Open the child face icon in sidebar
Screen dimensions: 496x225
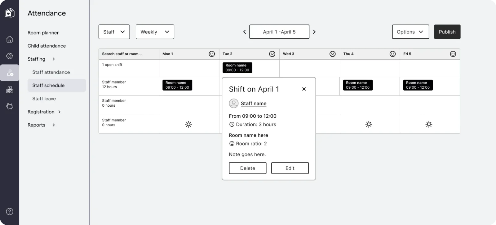(10, 56)
